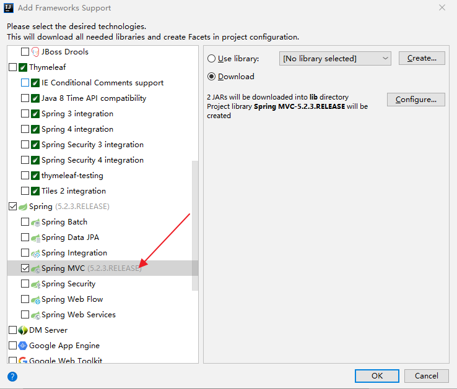
Task: Select the Spring Web Flow row label
Action: [72, 299]
